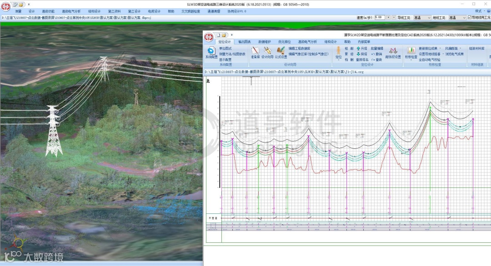Click the 速度 value input field
Viewport: 491px width, 266px height.
[379, 17]
